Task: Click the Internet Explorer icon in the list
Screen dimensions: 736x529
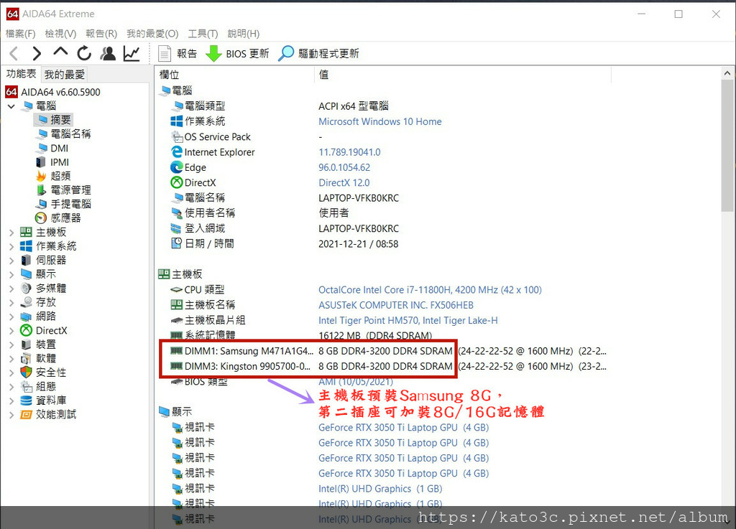Action: [177, 152]
